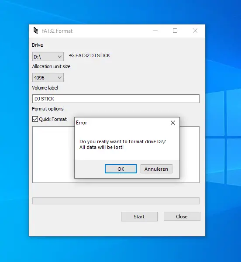Screen dimensions: 241x262
Task: Click the 4G FAT32 DJ STICK drive description
Action: [x=90, y=55]
